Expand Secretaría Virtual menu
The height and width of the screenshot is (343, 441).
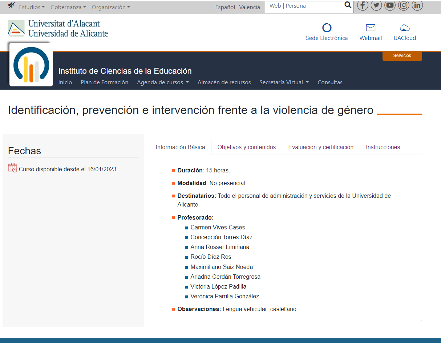[284, 82]
